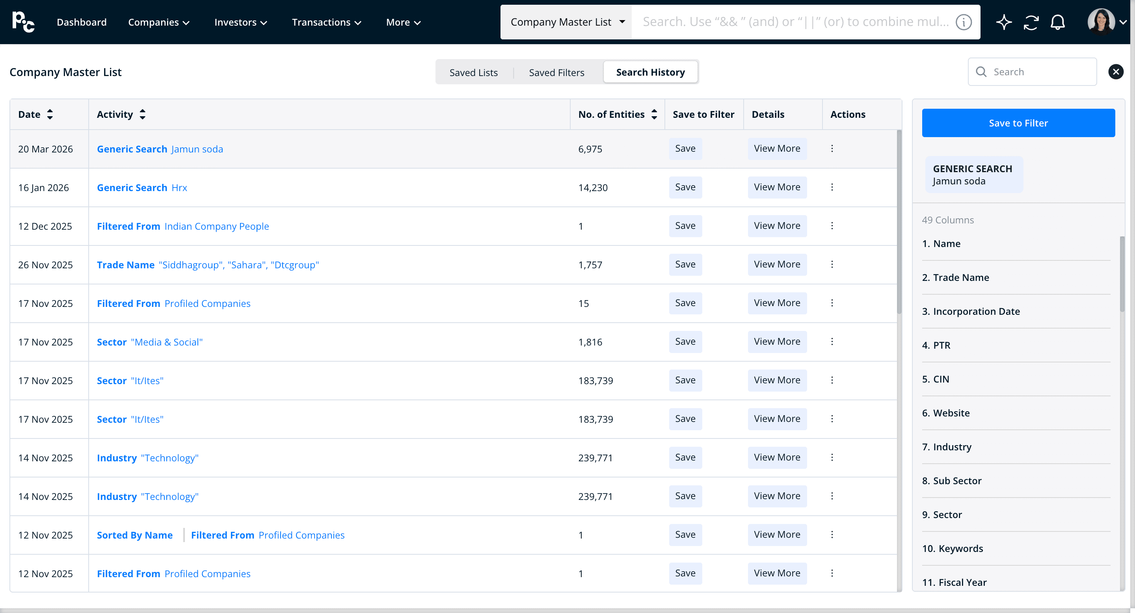Open the Generic Search Hrx link

coord(142,188)
